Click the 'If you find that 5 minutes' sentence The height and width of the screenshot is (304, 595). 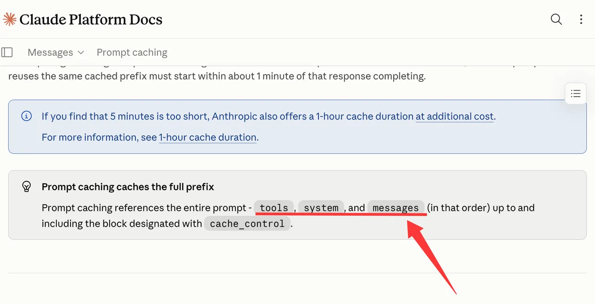269,116
